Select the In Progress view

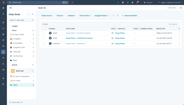[22, 39]
